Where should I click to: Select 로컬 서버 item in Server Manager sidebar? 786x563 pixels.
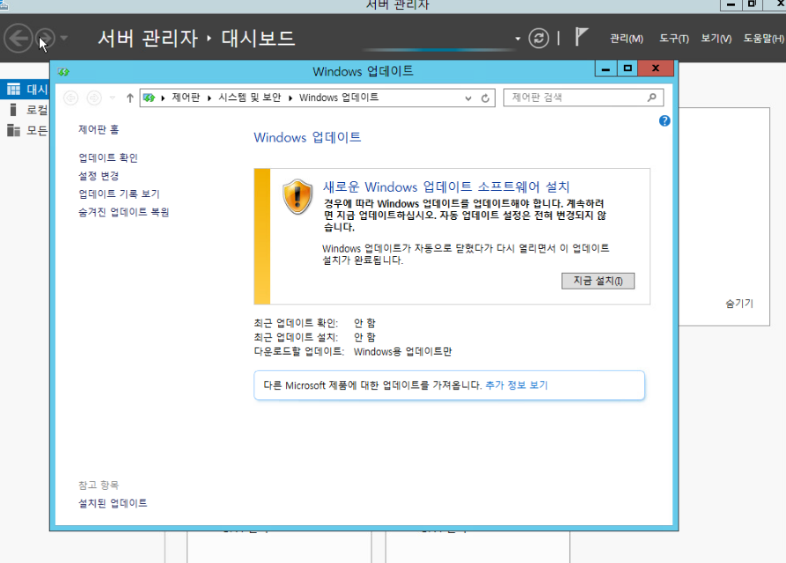coord(25,110)
